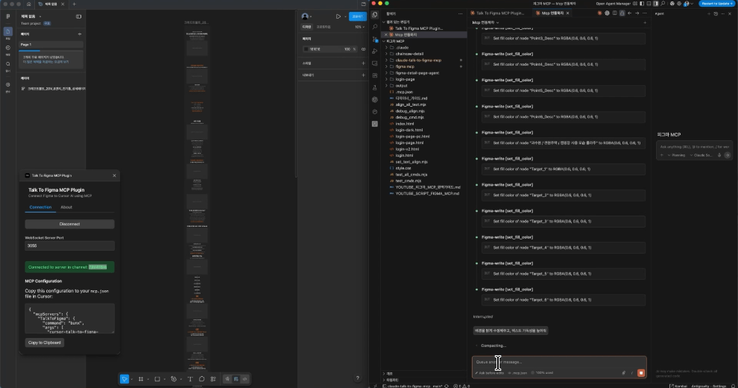Click WebSocket Server Port input field
This screenshot has width=738, height=388.
pos(69,245)
